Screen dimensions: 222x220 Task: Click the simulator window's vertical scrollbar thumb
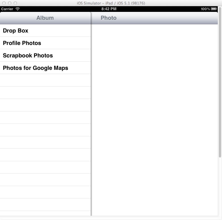point(220,82)
